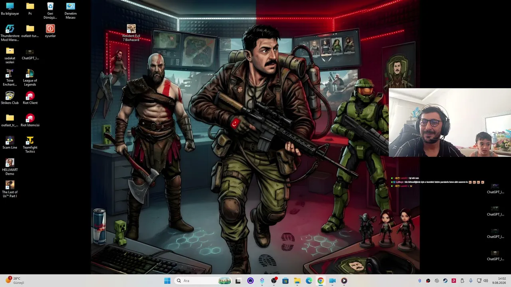The height and width of the screenshot is (287, 511).
Task: Open the Windows Start menu
Action: 167,281
